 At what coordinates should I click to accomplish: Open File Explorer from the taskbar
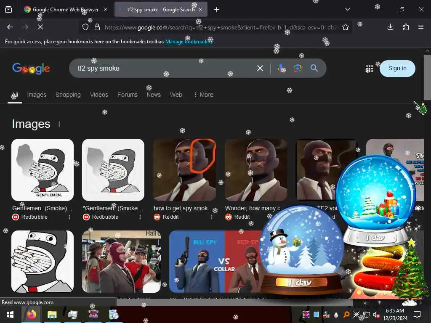(x=52, y=315)
